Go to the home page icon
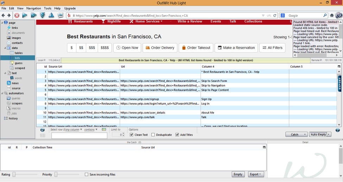 click(332, 16)
